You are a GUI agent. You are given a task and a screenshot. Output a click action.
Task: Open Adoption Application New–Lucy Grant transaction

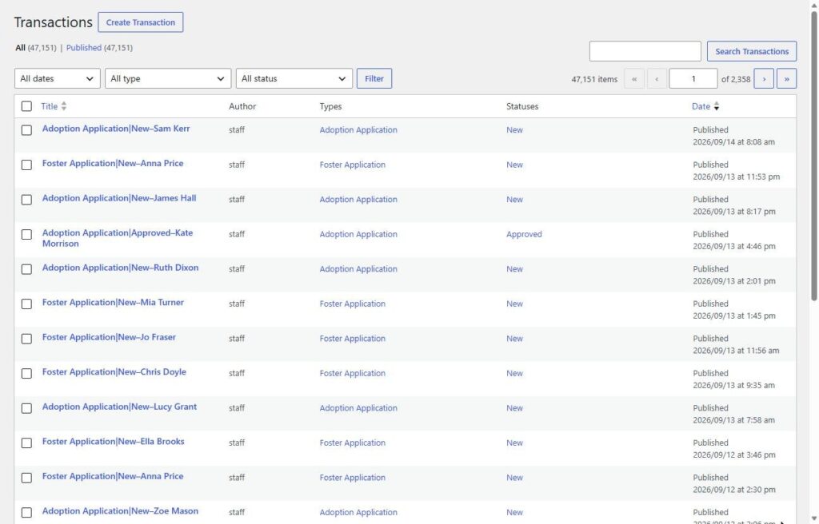tap(120, 407)
